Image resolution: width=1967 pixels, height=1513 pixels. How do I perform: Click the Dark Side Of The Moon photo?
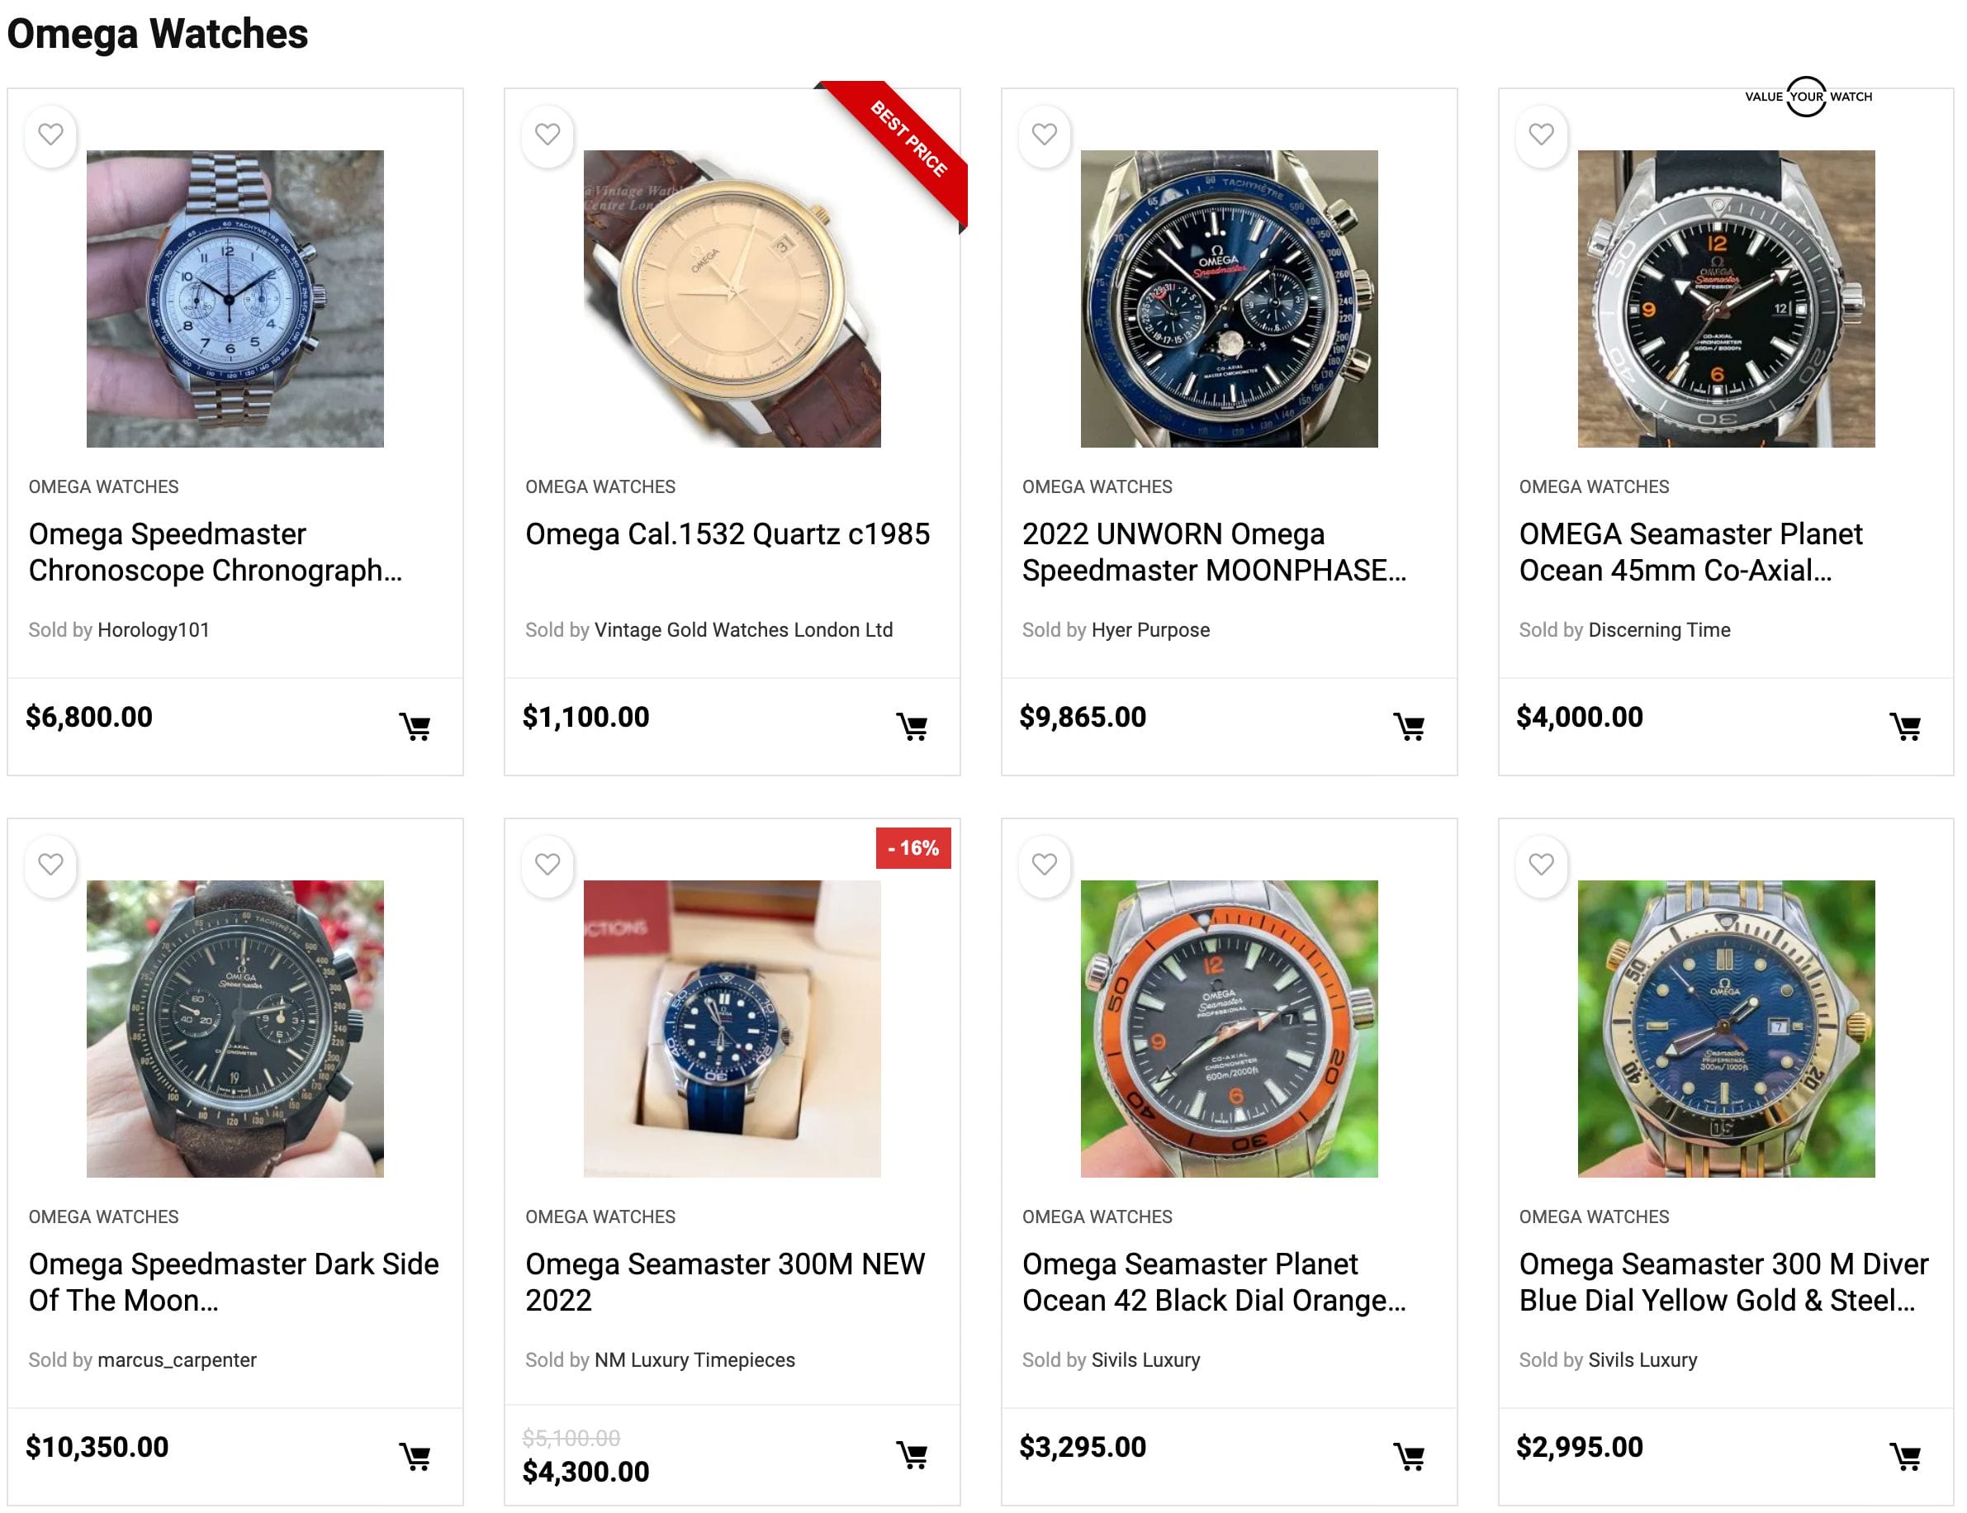235,1028
